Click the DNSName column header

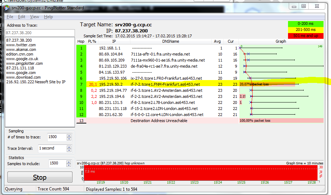click(170, 42)
